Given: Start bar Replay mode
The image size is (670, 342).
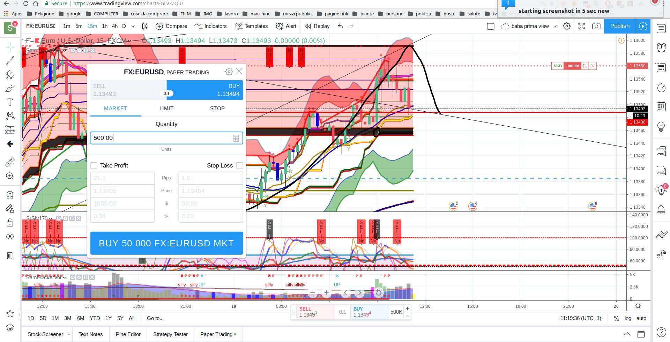Looking at the screenshot, I should 317,26.
